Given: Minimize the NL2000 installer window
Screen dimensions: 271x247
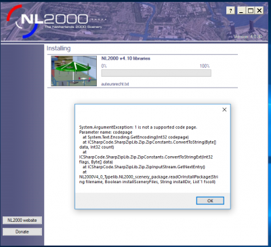Looking at the screenshot, I should 241,10.
